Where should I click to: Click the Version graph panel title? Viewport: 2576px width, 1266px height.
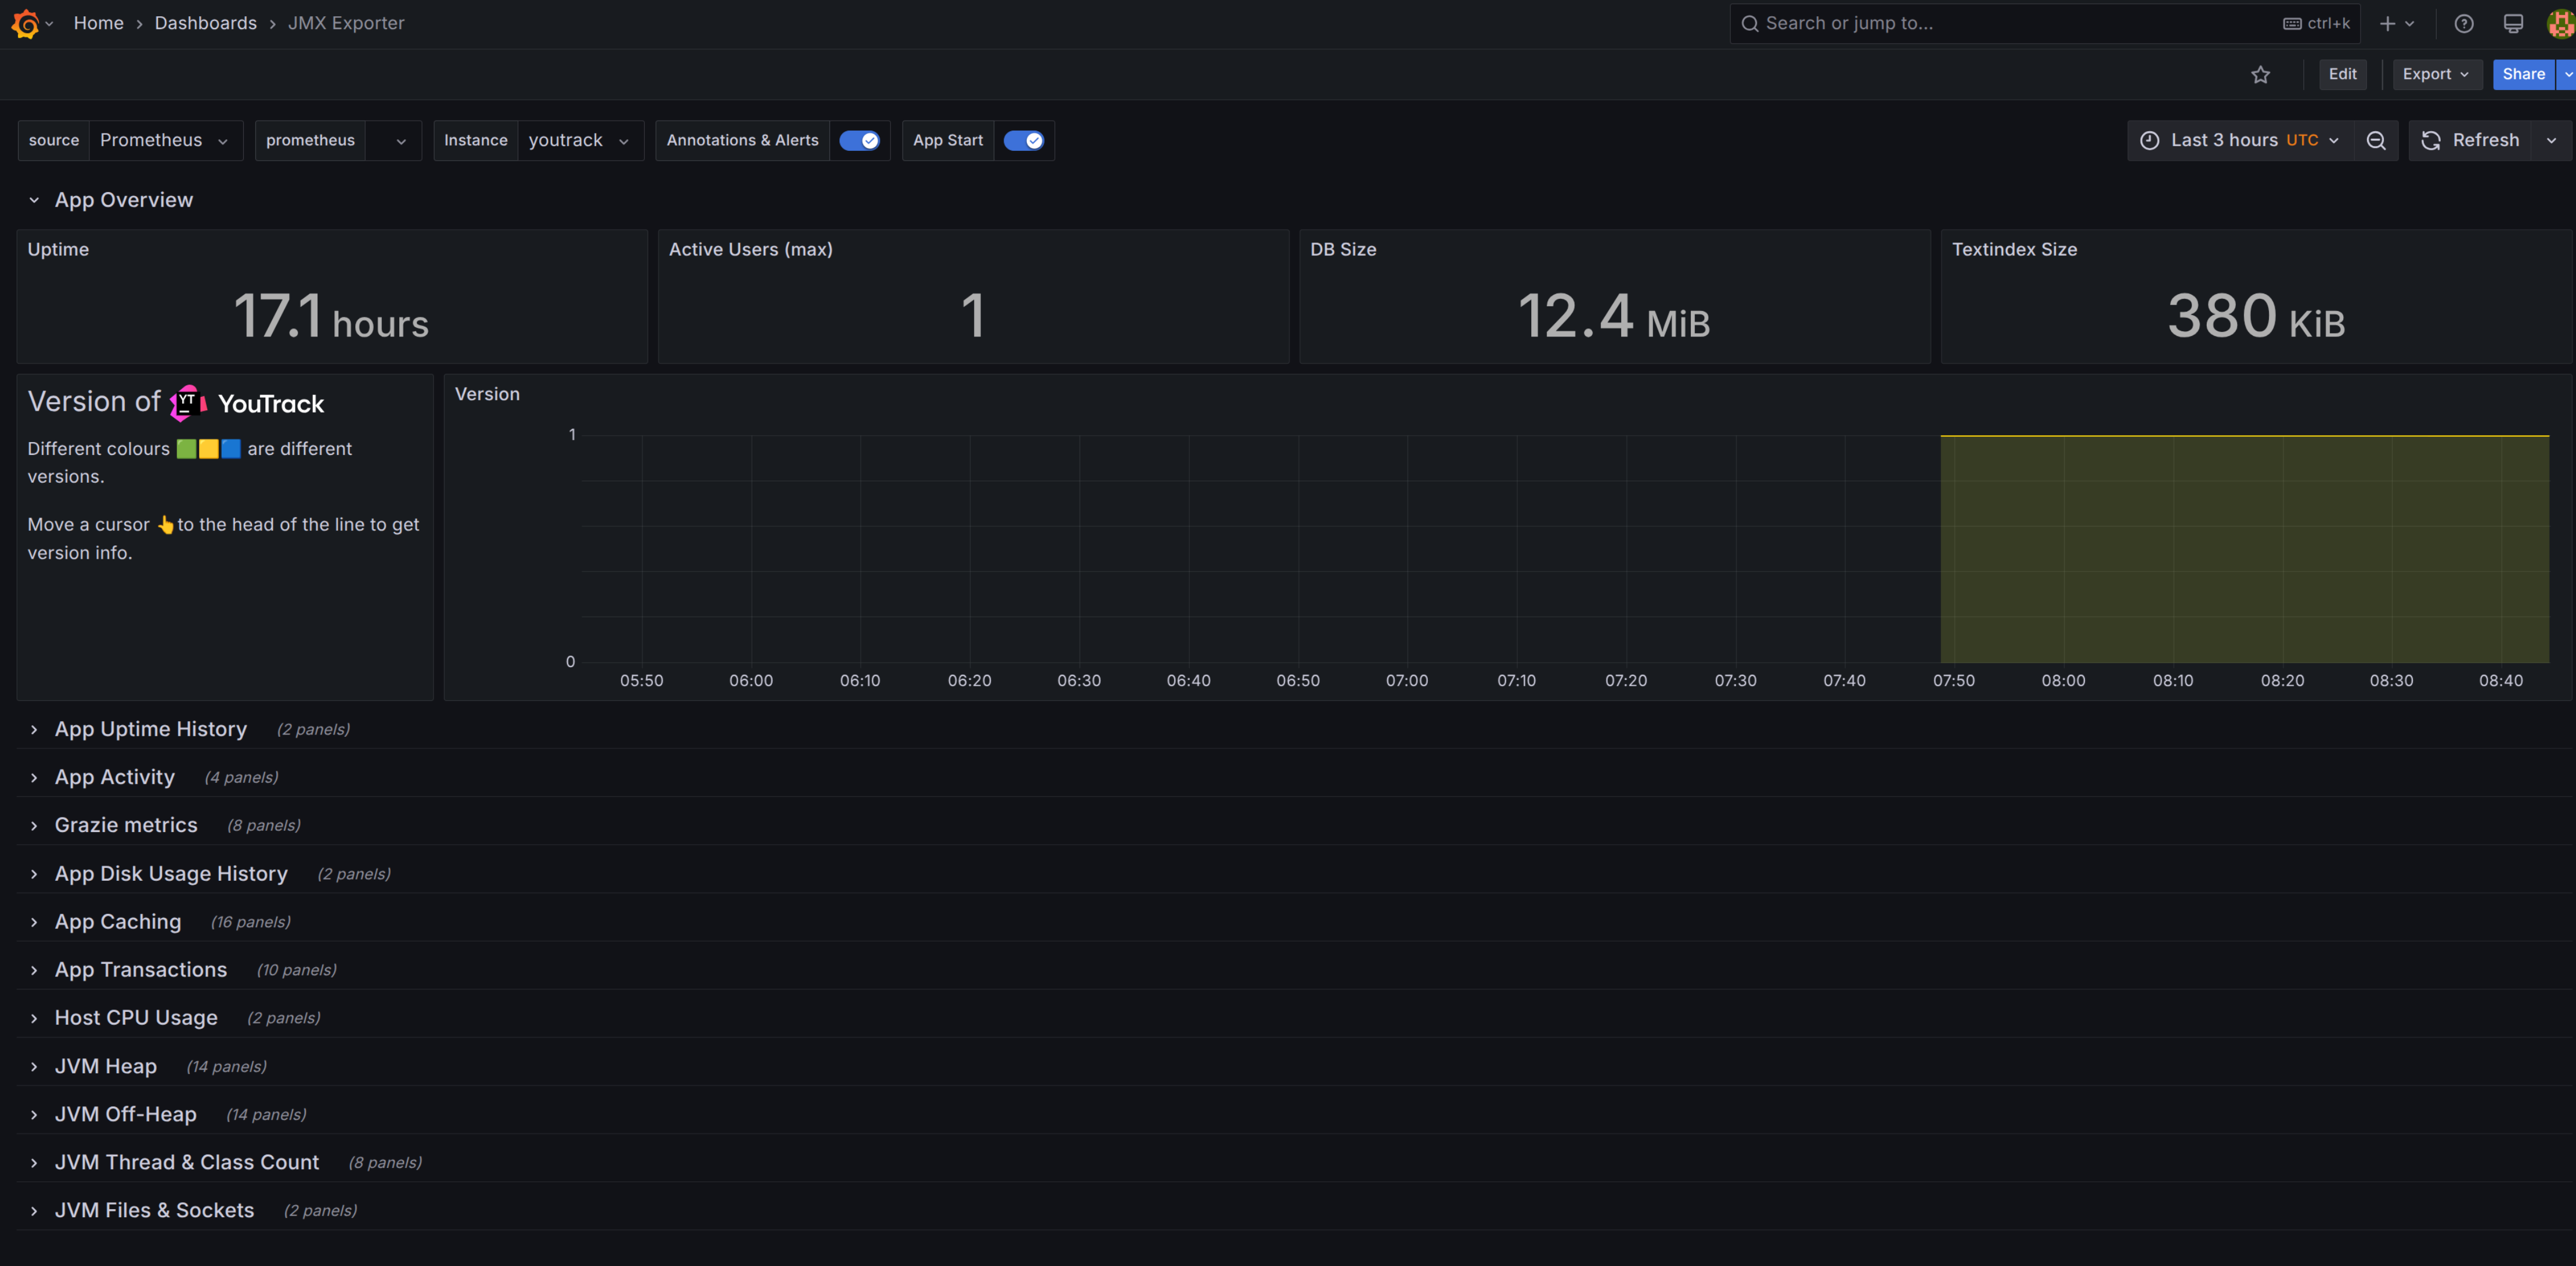click(x=487, y=395)
